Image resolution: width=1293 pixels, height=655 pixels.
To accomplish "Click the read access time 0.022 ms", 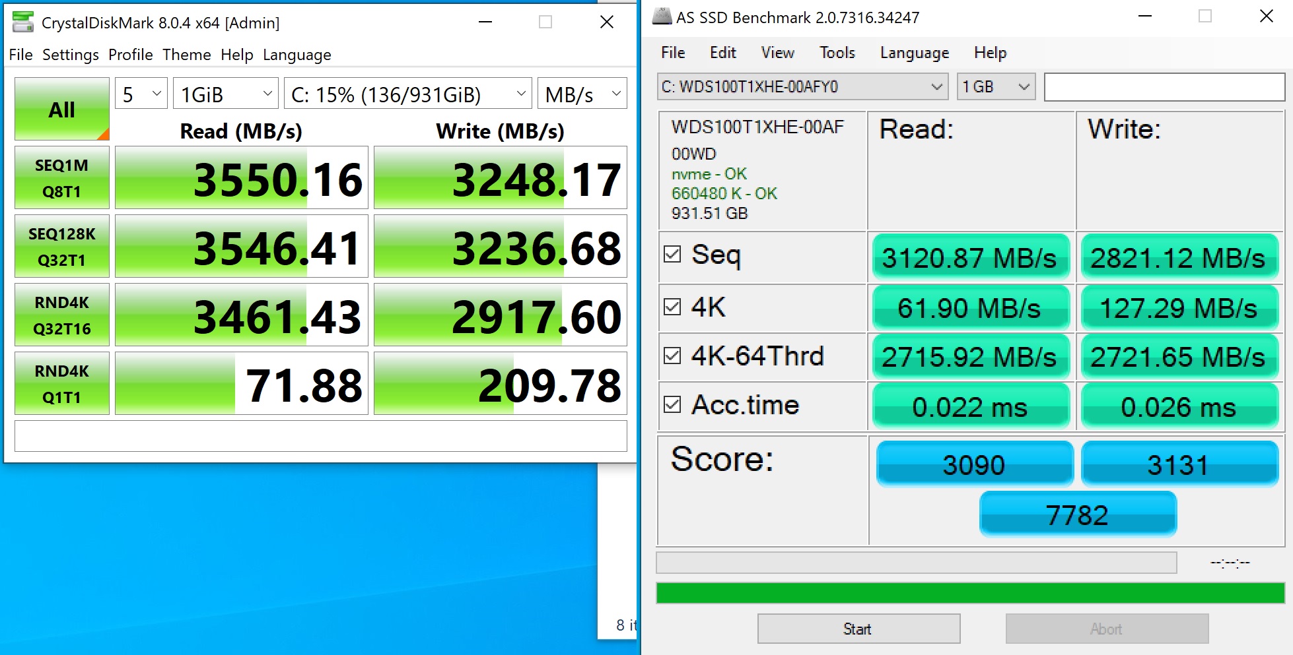I will [970, 406].
